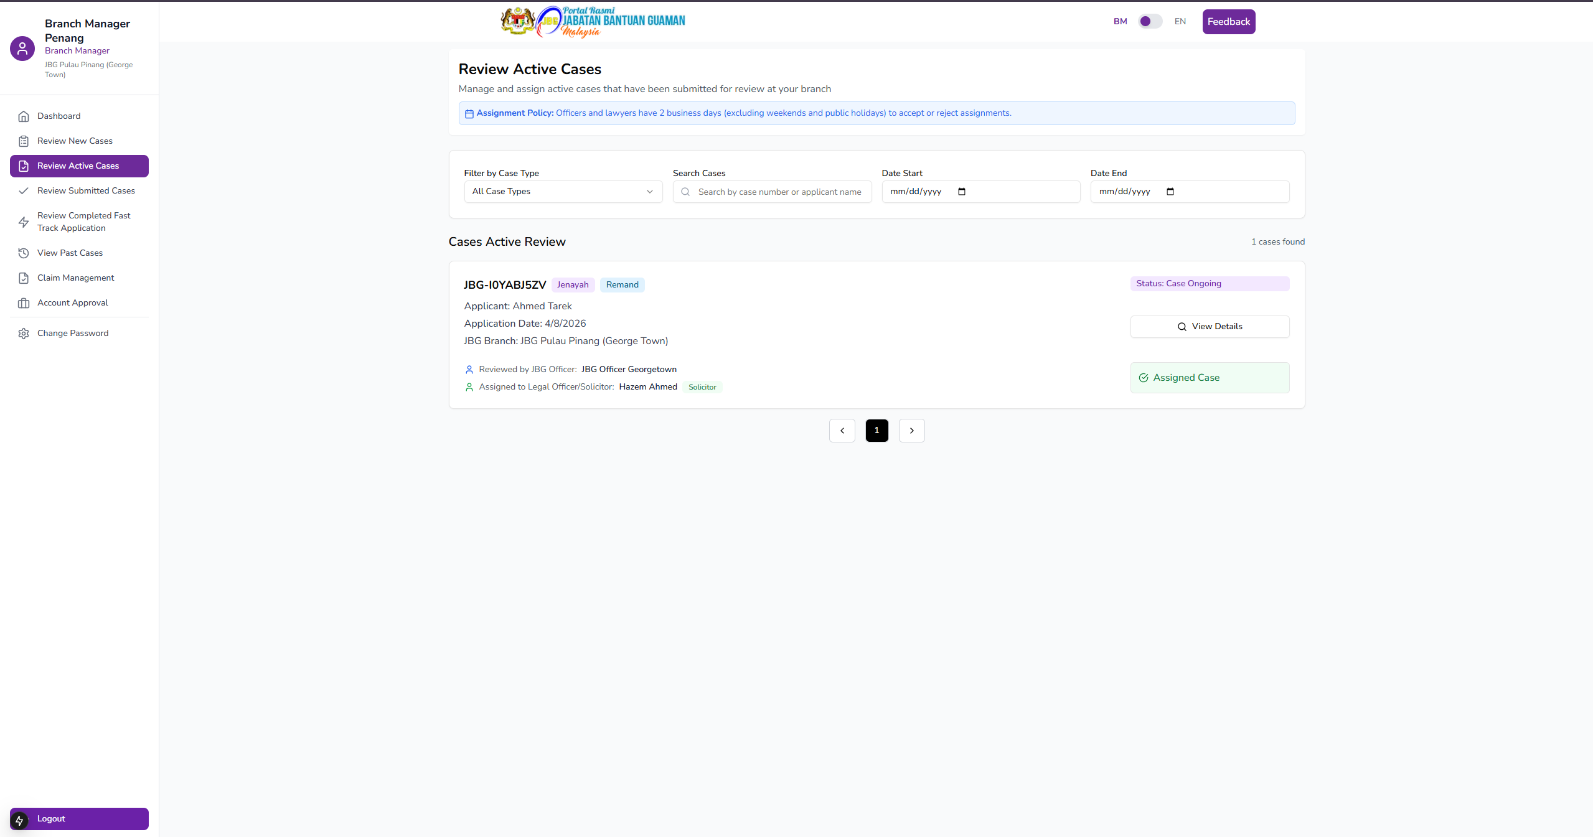Click the Account Approval briefcase icon
Screen dimensions: 1593x837
click(24, 303)
